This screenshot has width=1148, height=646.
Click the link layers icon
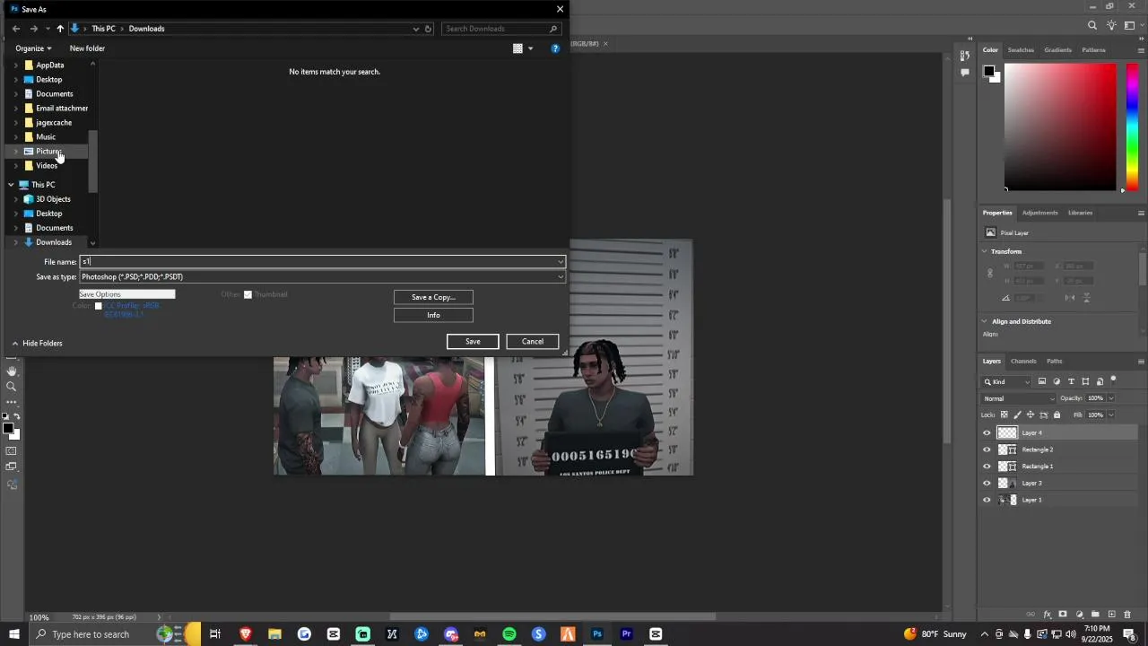coord(1031,615)
